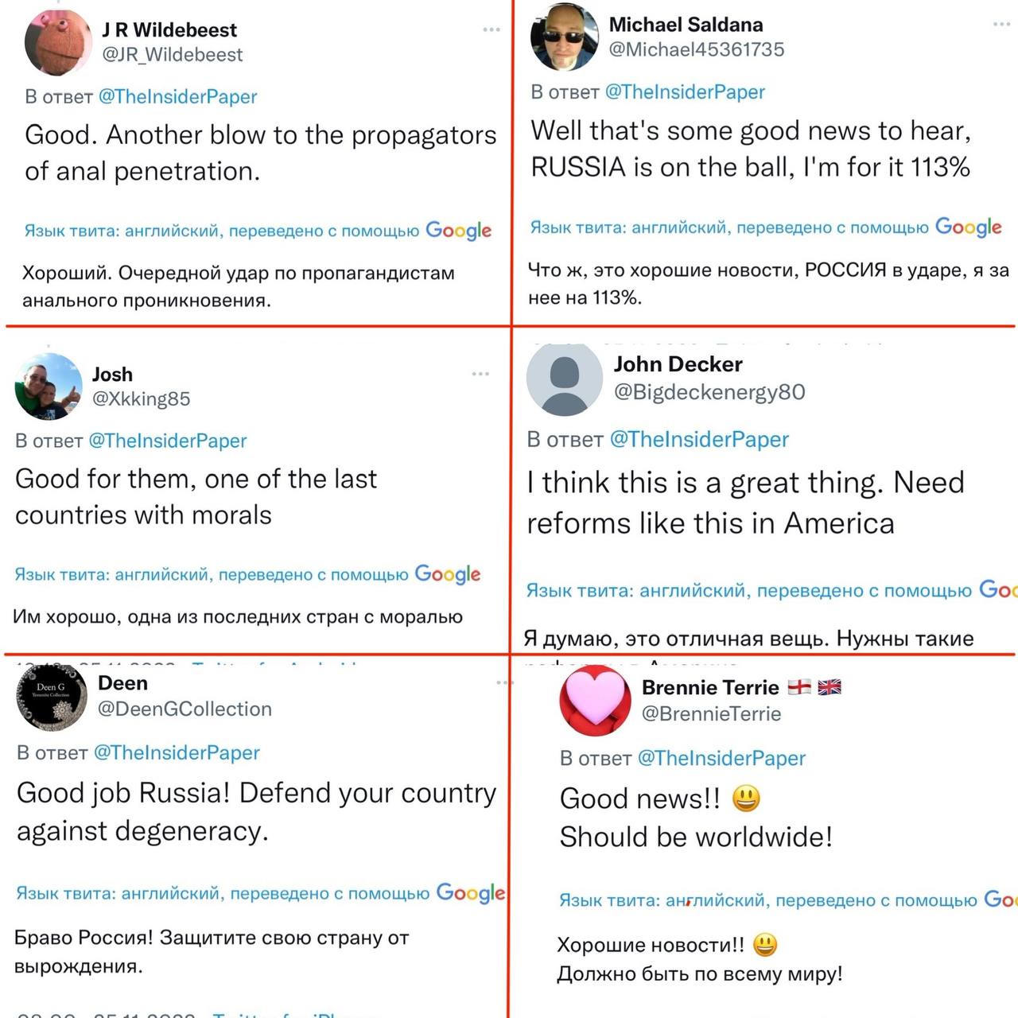Screen dimensions: 1018x1018
Task: Click Michael Saldana's profile picture
Action: point(564,37)
